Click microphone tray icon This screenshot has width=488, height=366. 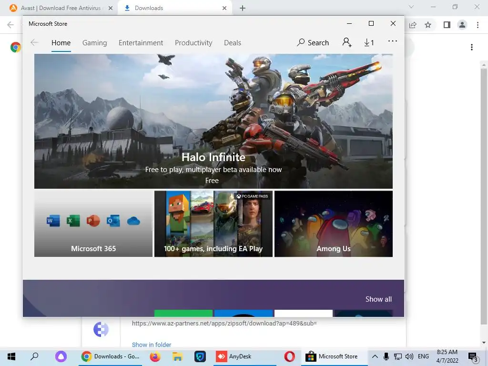[386, 356]
